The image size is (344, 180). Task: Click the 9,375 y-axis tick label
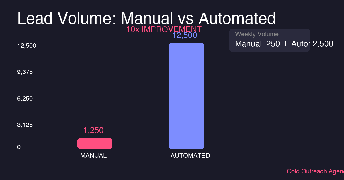pyautogui.click(x=25, y=72)
